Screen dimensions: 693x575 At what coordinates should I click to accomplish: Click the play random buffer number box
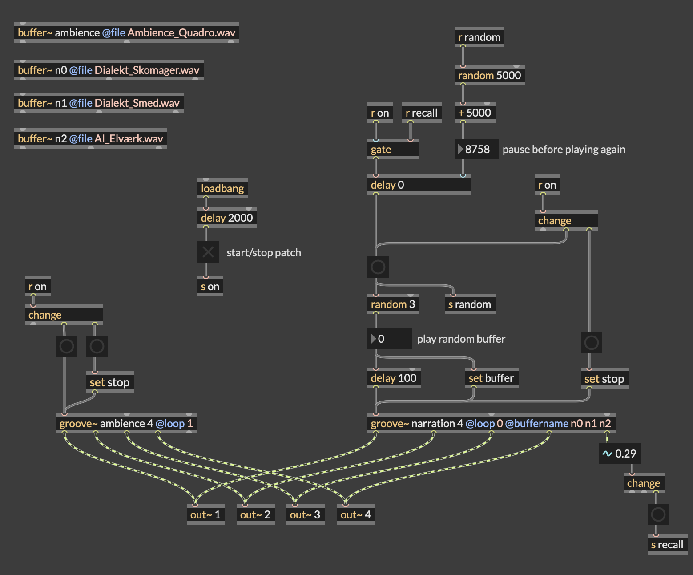(x=389, y=339)
